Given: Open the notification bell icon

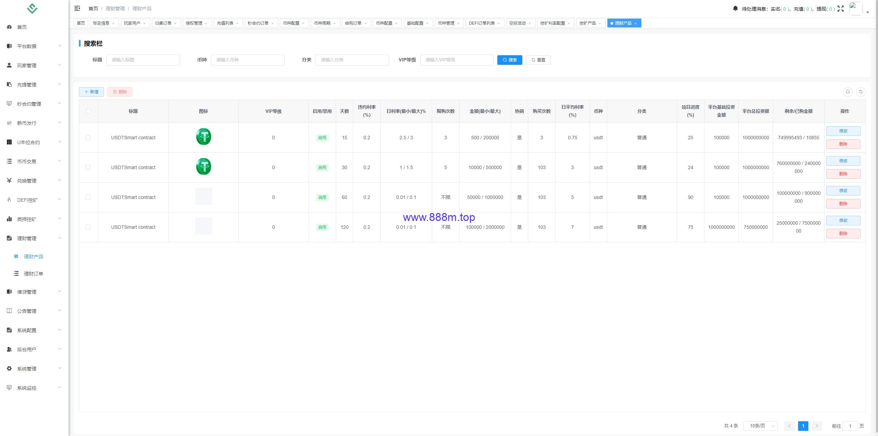Looking at the screenshot, I should tap(735, 8).
